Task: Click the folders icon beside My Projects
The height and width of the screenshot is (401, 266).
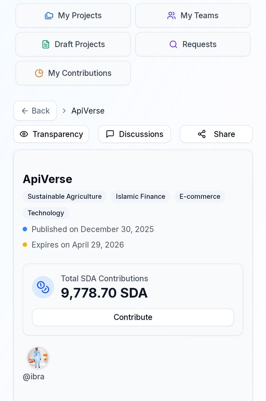Action: 49,15
